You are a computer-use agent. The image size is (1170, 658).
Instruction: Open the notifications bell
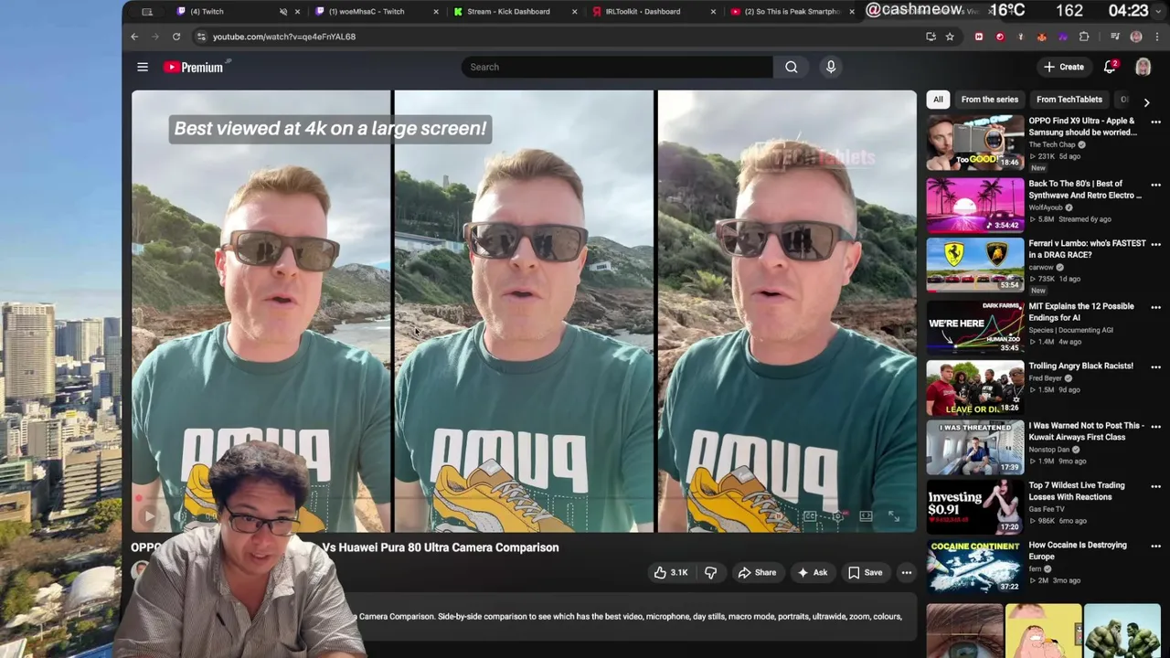(x=1110, y=67)
